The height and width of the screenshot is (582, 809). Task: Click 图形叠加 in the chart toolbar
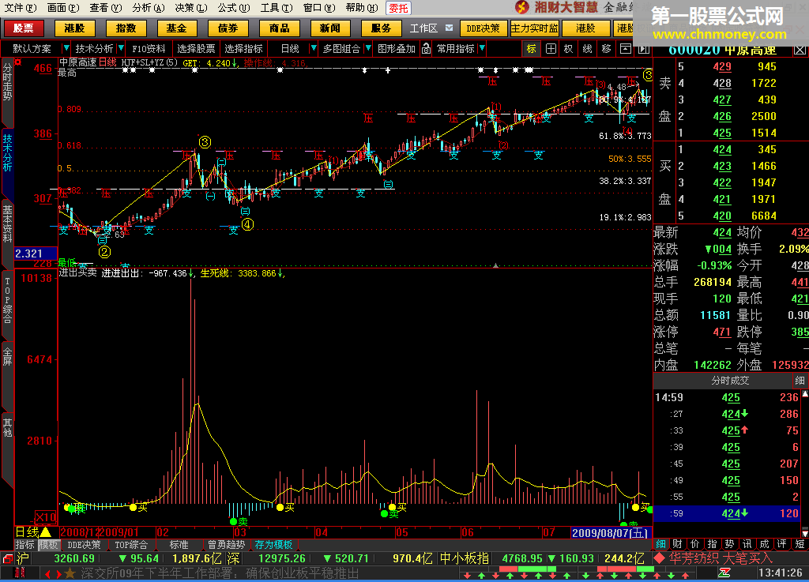tap(397, 49)
